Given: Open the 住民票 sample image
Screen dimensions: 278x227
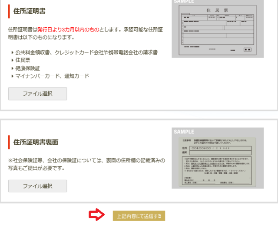Looking at the screenshot, I should click(x=218, y=29).
